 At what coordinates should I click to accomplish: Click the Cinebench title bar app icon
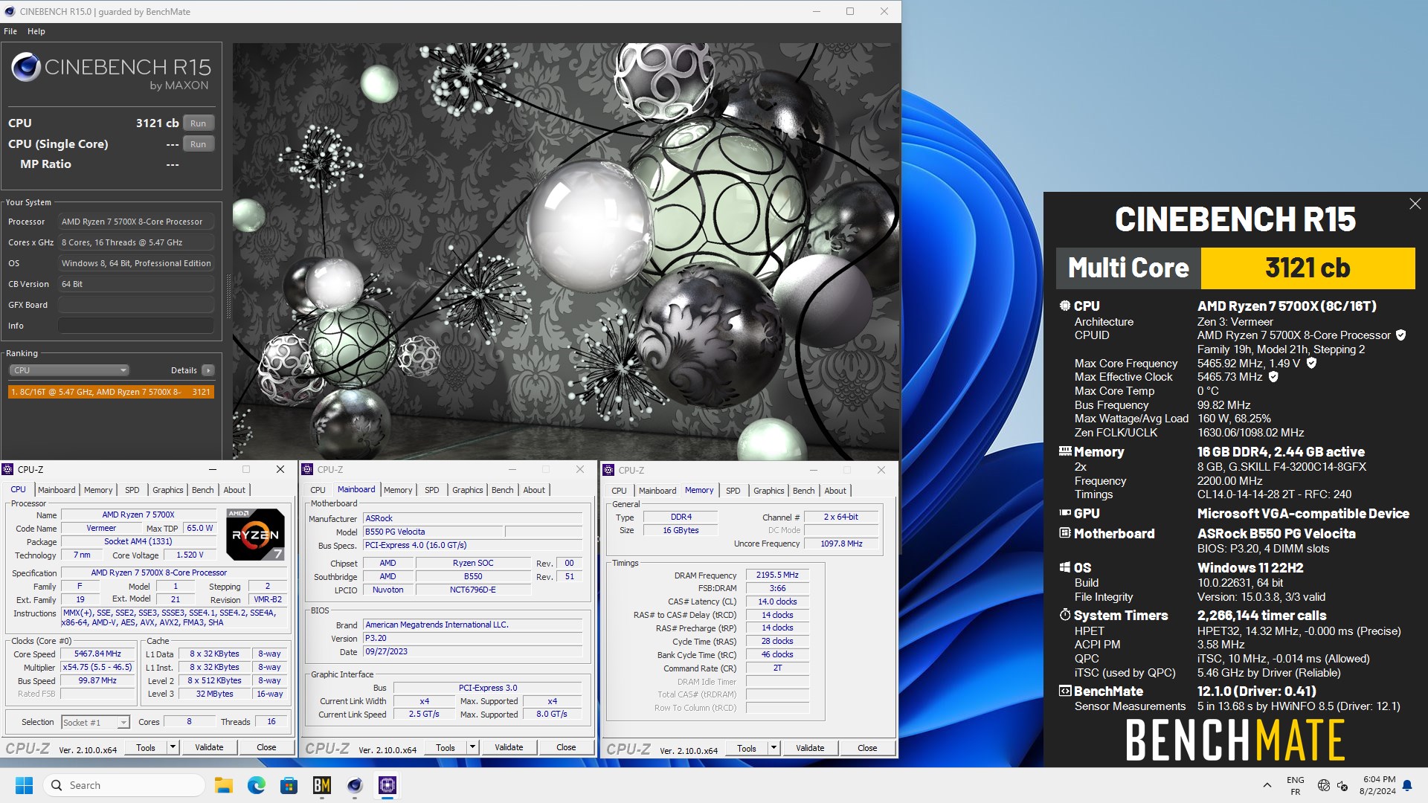[10, 11]
